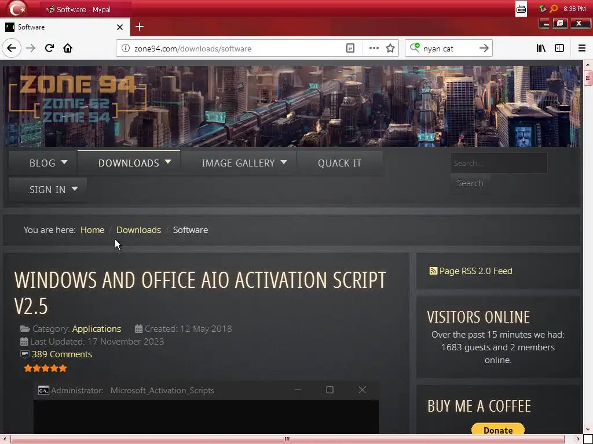The image size is (593, 444).
Task: Click the Zone 94 banner logo
Action: coord(78,99)
